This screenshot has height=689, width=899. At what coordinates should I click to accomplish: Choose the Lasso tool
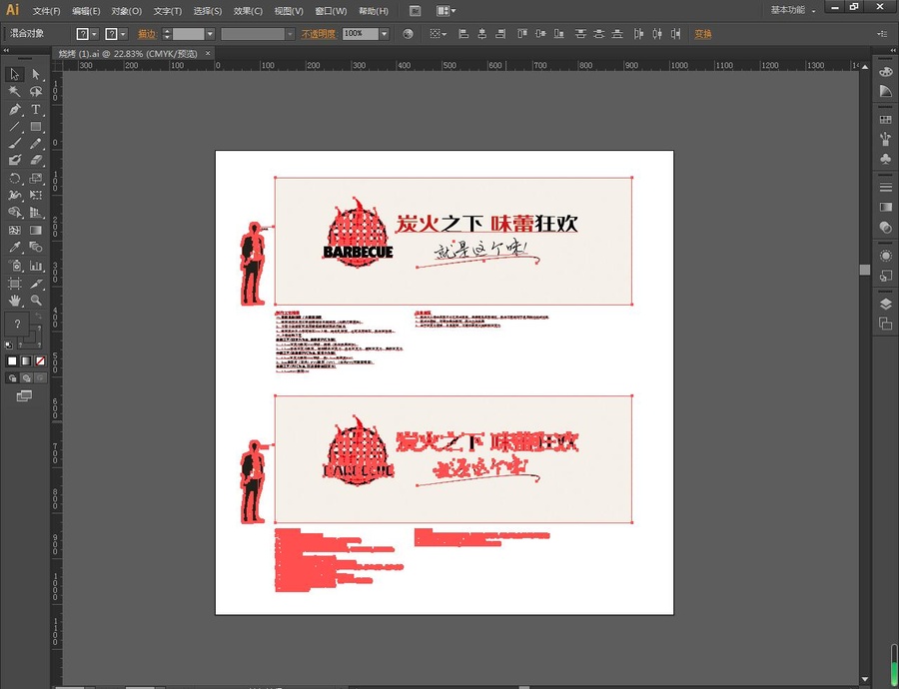point(36,91)
